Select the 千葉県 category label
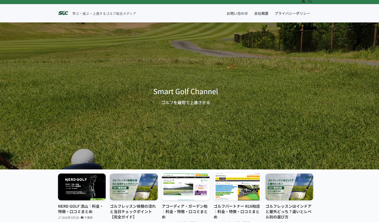 tap(88, 218)
